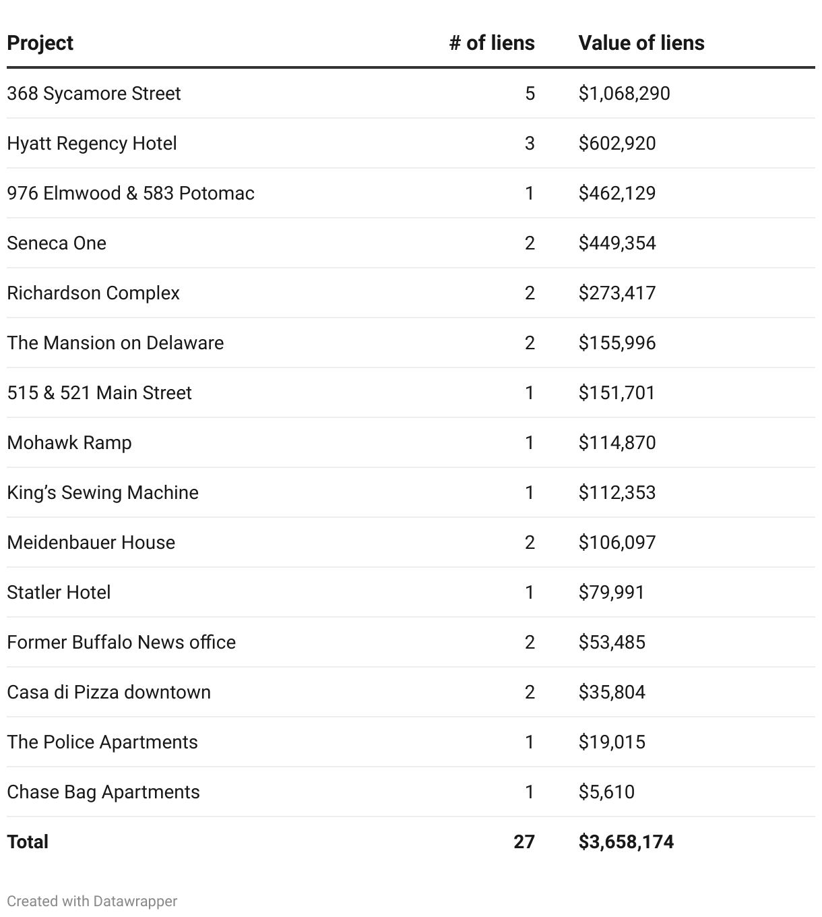Click the Former Buffalo News office entry
Screen dimensions: 822x917
click(121, 642)
